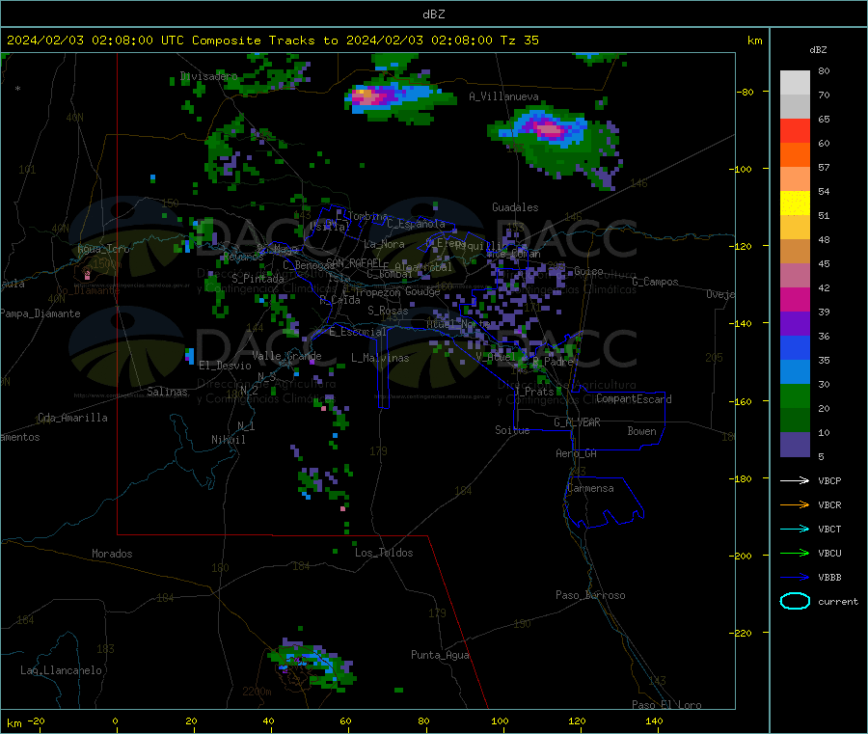868x734 pixels.
Task: Click the 'G_ALVEAR' map label
Action: (577, 422)
